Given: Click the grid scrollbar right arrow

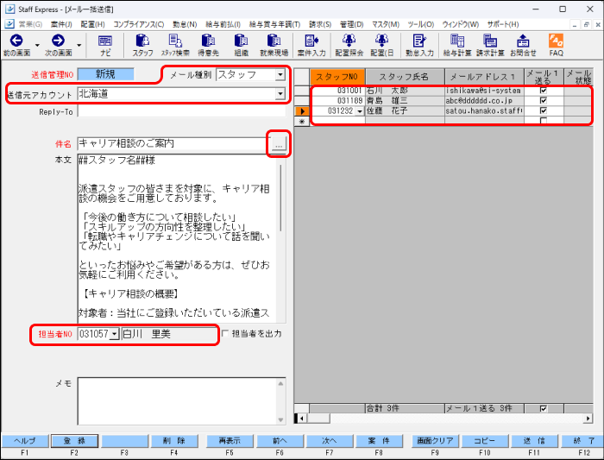Looking at the screenshot, I should pyautogui.click(x=588, y=419).
